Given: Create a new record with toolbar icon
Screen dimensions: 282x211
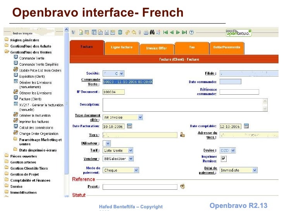Looking at the screenshot, I should click(81, 32).
